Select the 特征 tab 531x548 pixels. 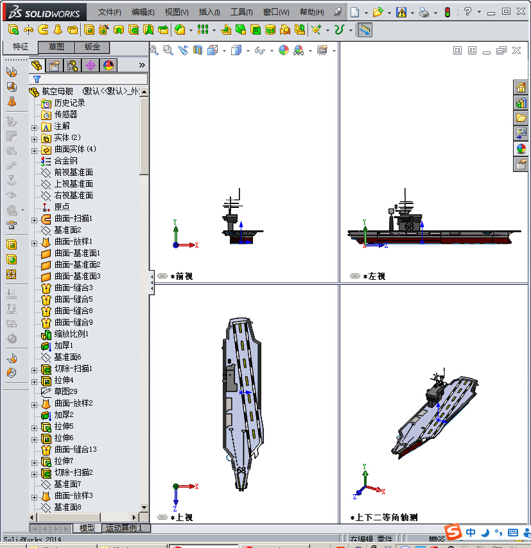point(21,47)
